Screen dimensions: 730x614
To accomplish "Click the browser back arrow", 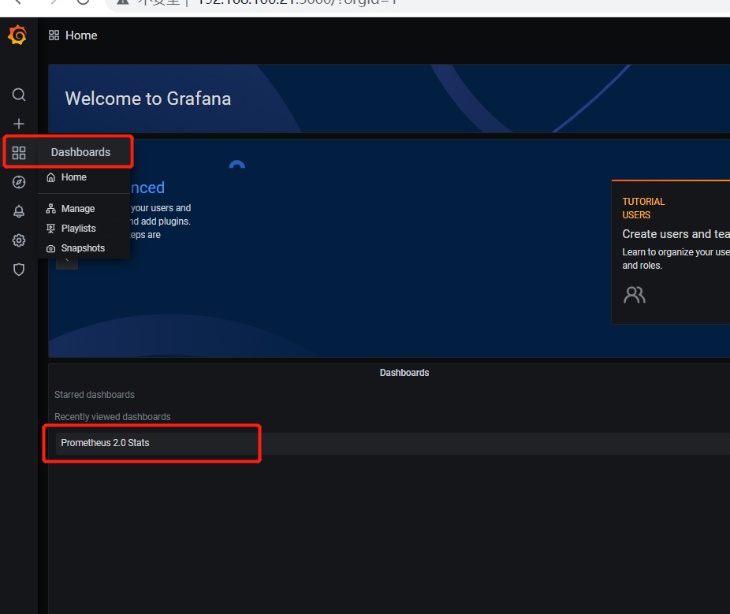I will [17, 2].
